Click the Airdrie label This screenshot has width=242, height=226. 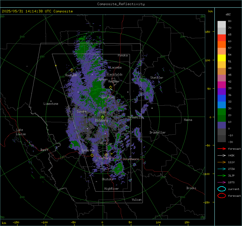click(106, 144)
